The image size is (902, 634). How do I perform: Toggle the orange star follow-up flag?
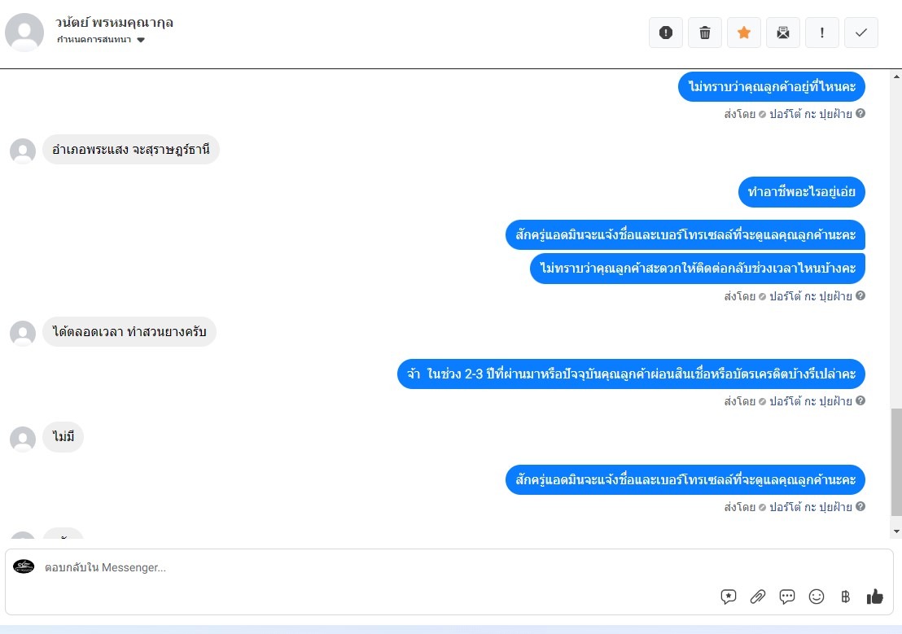(x=744, y=33)
